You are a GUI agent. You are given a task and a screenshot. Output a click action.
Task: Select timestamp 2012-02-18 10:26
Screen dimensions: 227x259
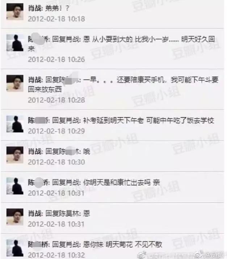point(56,60)
